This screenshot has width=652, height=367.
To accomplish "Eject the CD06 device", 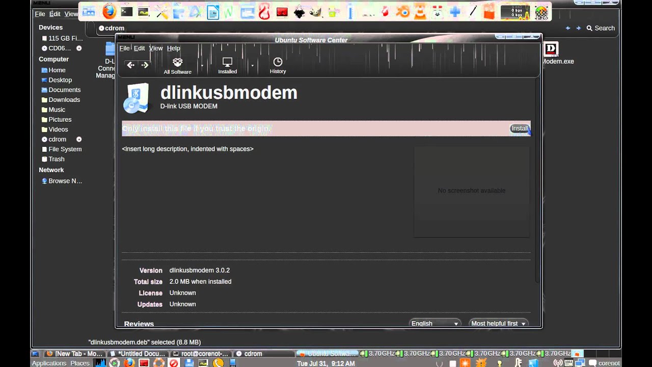I will click(79, 48).
